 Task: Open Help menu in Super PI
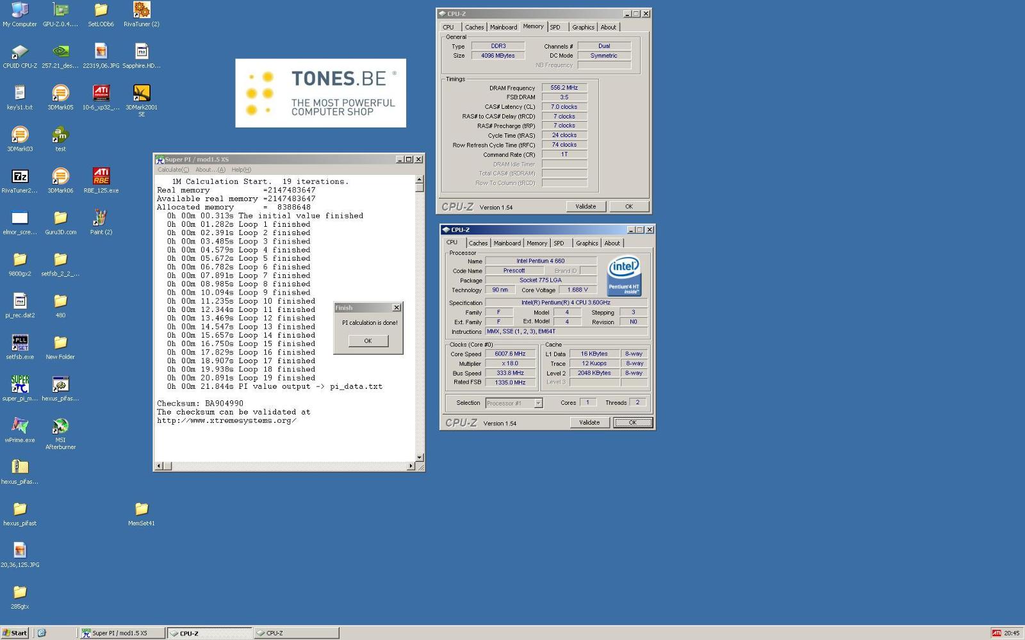click(x=242, y=170)
